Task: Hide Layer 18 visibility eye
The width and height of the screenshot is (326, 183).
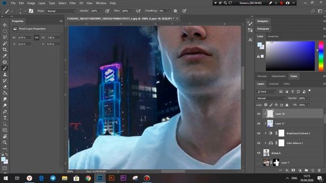Action: pyautogui.click(x=259, y=114)
